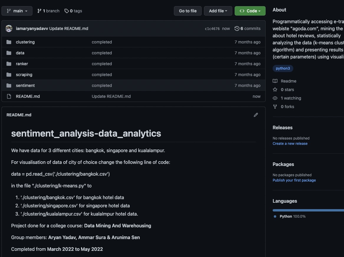
Task: Open the clustering folder
Action: (25, 42)
